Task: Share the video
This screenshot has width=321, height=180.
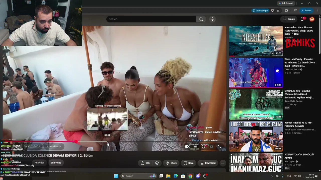Action: pyautogui.click(x=171, y=163)
